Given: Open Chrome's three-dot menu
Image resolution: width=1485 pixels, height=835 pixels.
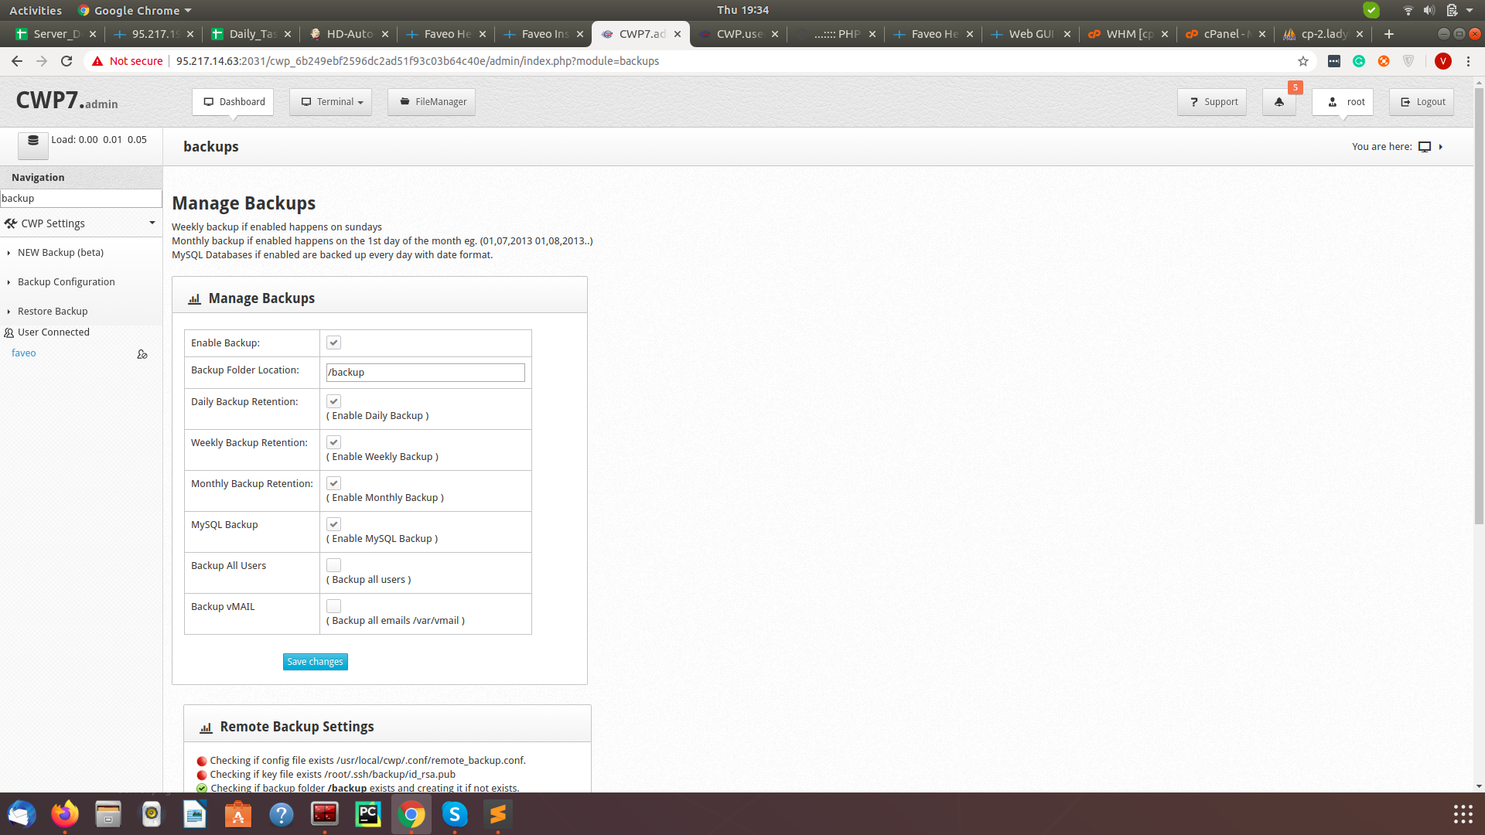Looking at the screenshot, I should 1468,61.
